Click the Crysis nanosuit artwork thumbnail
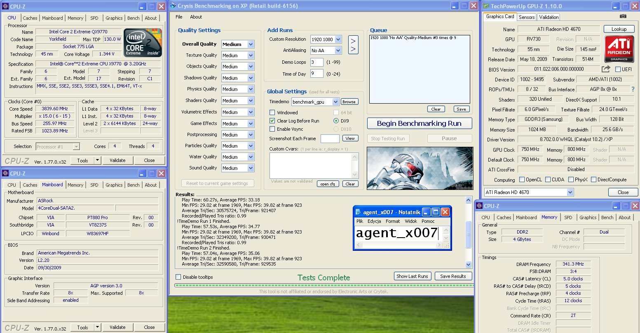 (x=420, y=168)
